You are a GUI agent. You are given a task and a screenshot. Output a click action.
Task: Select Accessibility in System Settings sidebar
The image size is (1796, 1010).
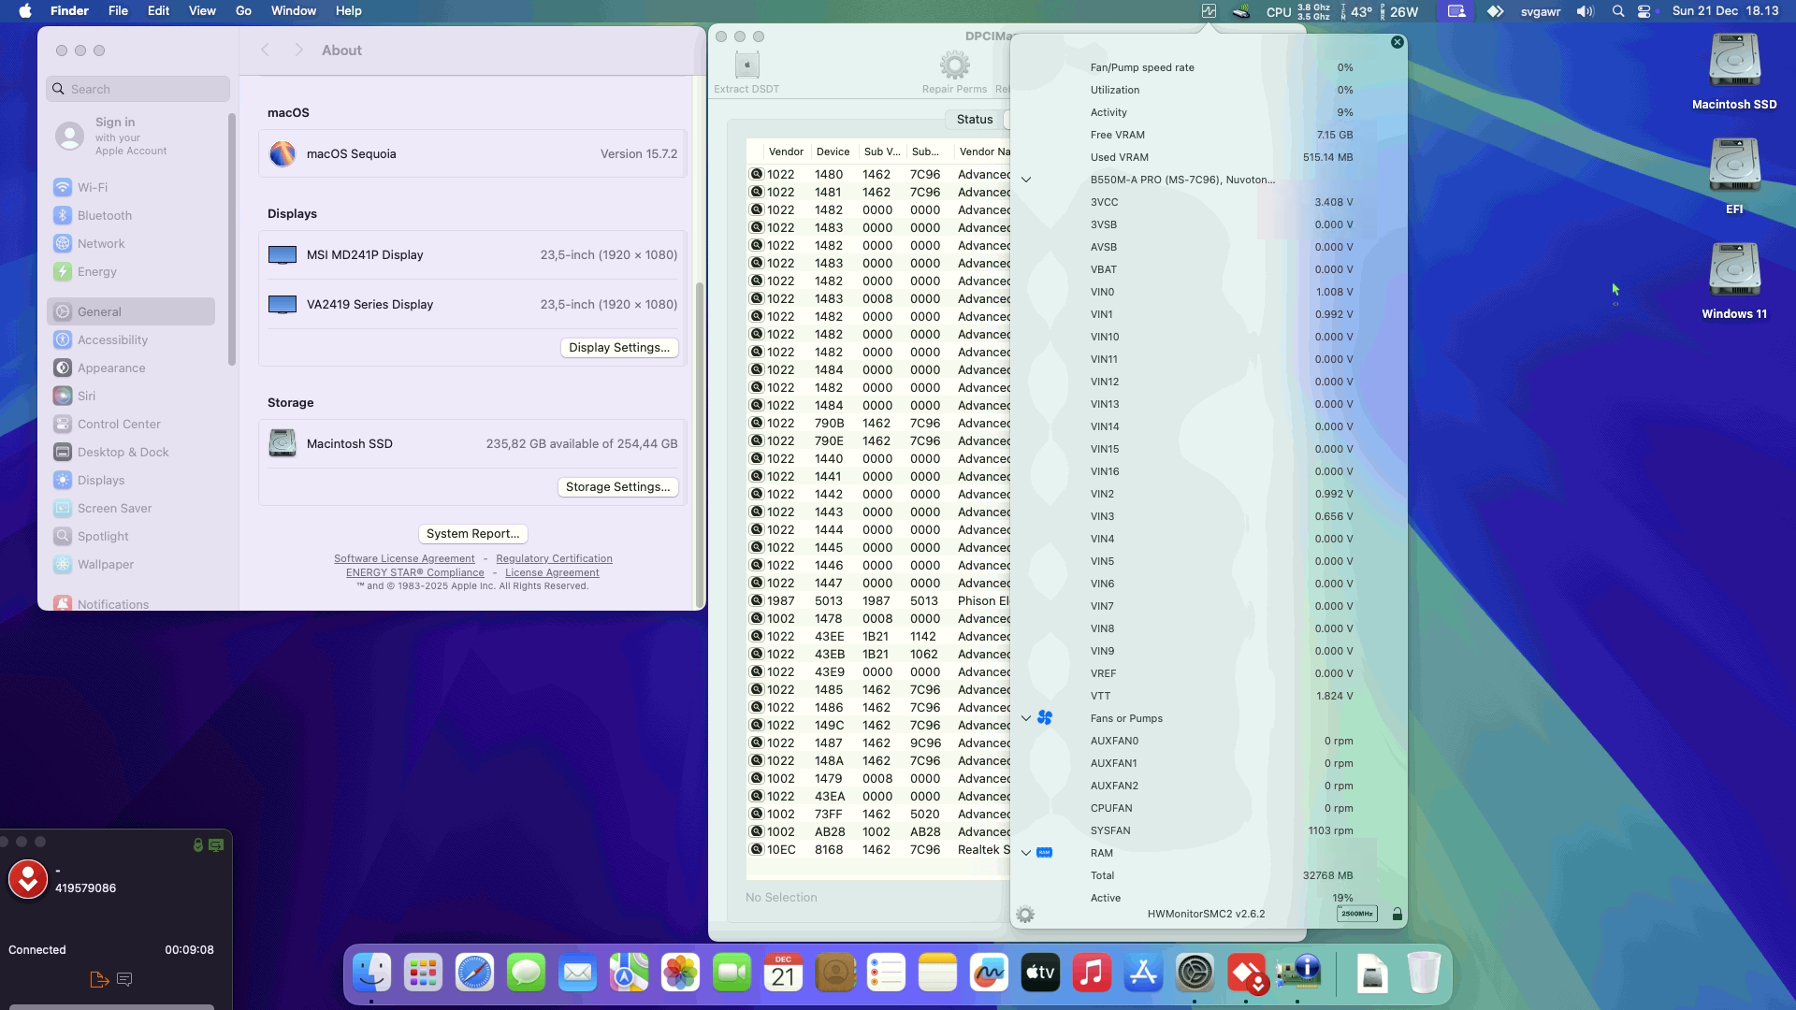click(x=131, y=339)
